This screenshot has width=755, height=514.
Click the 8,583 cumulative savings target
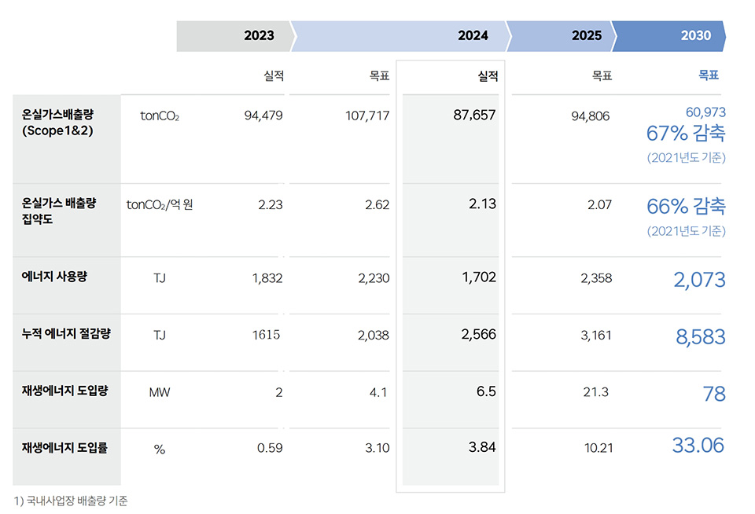coord(700,336)
